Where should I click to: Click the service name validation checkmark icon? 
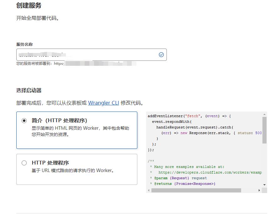[161, 55]
